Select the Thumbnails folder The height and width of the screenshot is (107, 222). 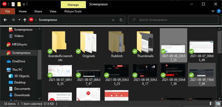pos(145,45)
